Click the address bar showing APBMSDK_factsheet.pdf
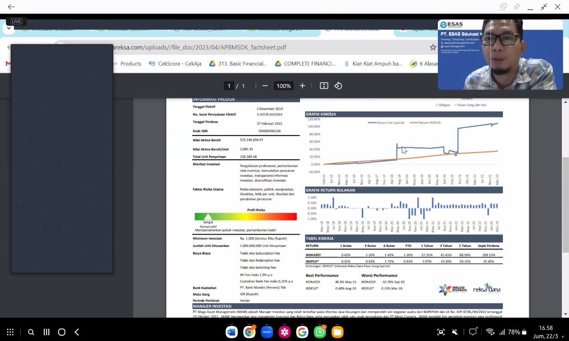The height and width of the screenshot is (341, 569). tap(200, 47)
